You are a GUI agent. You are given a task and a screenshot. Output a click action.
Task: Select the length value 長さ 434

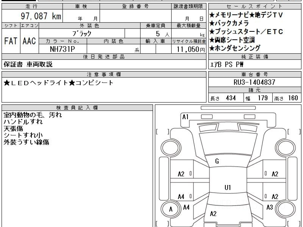[x=223, y=98]
